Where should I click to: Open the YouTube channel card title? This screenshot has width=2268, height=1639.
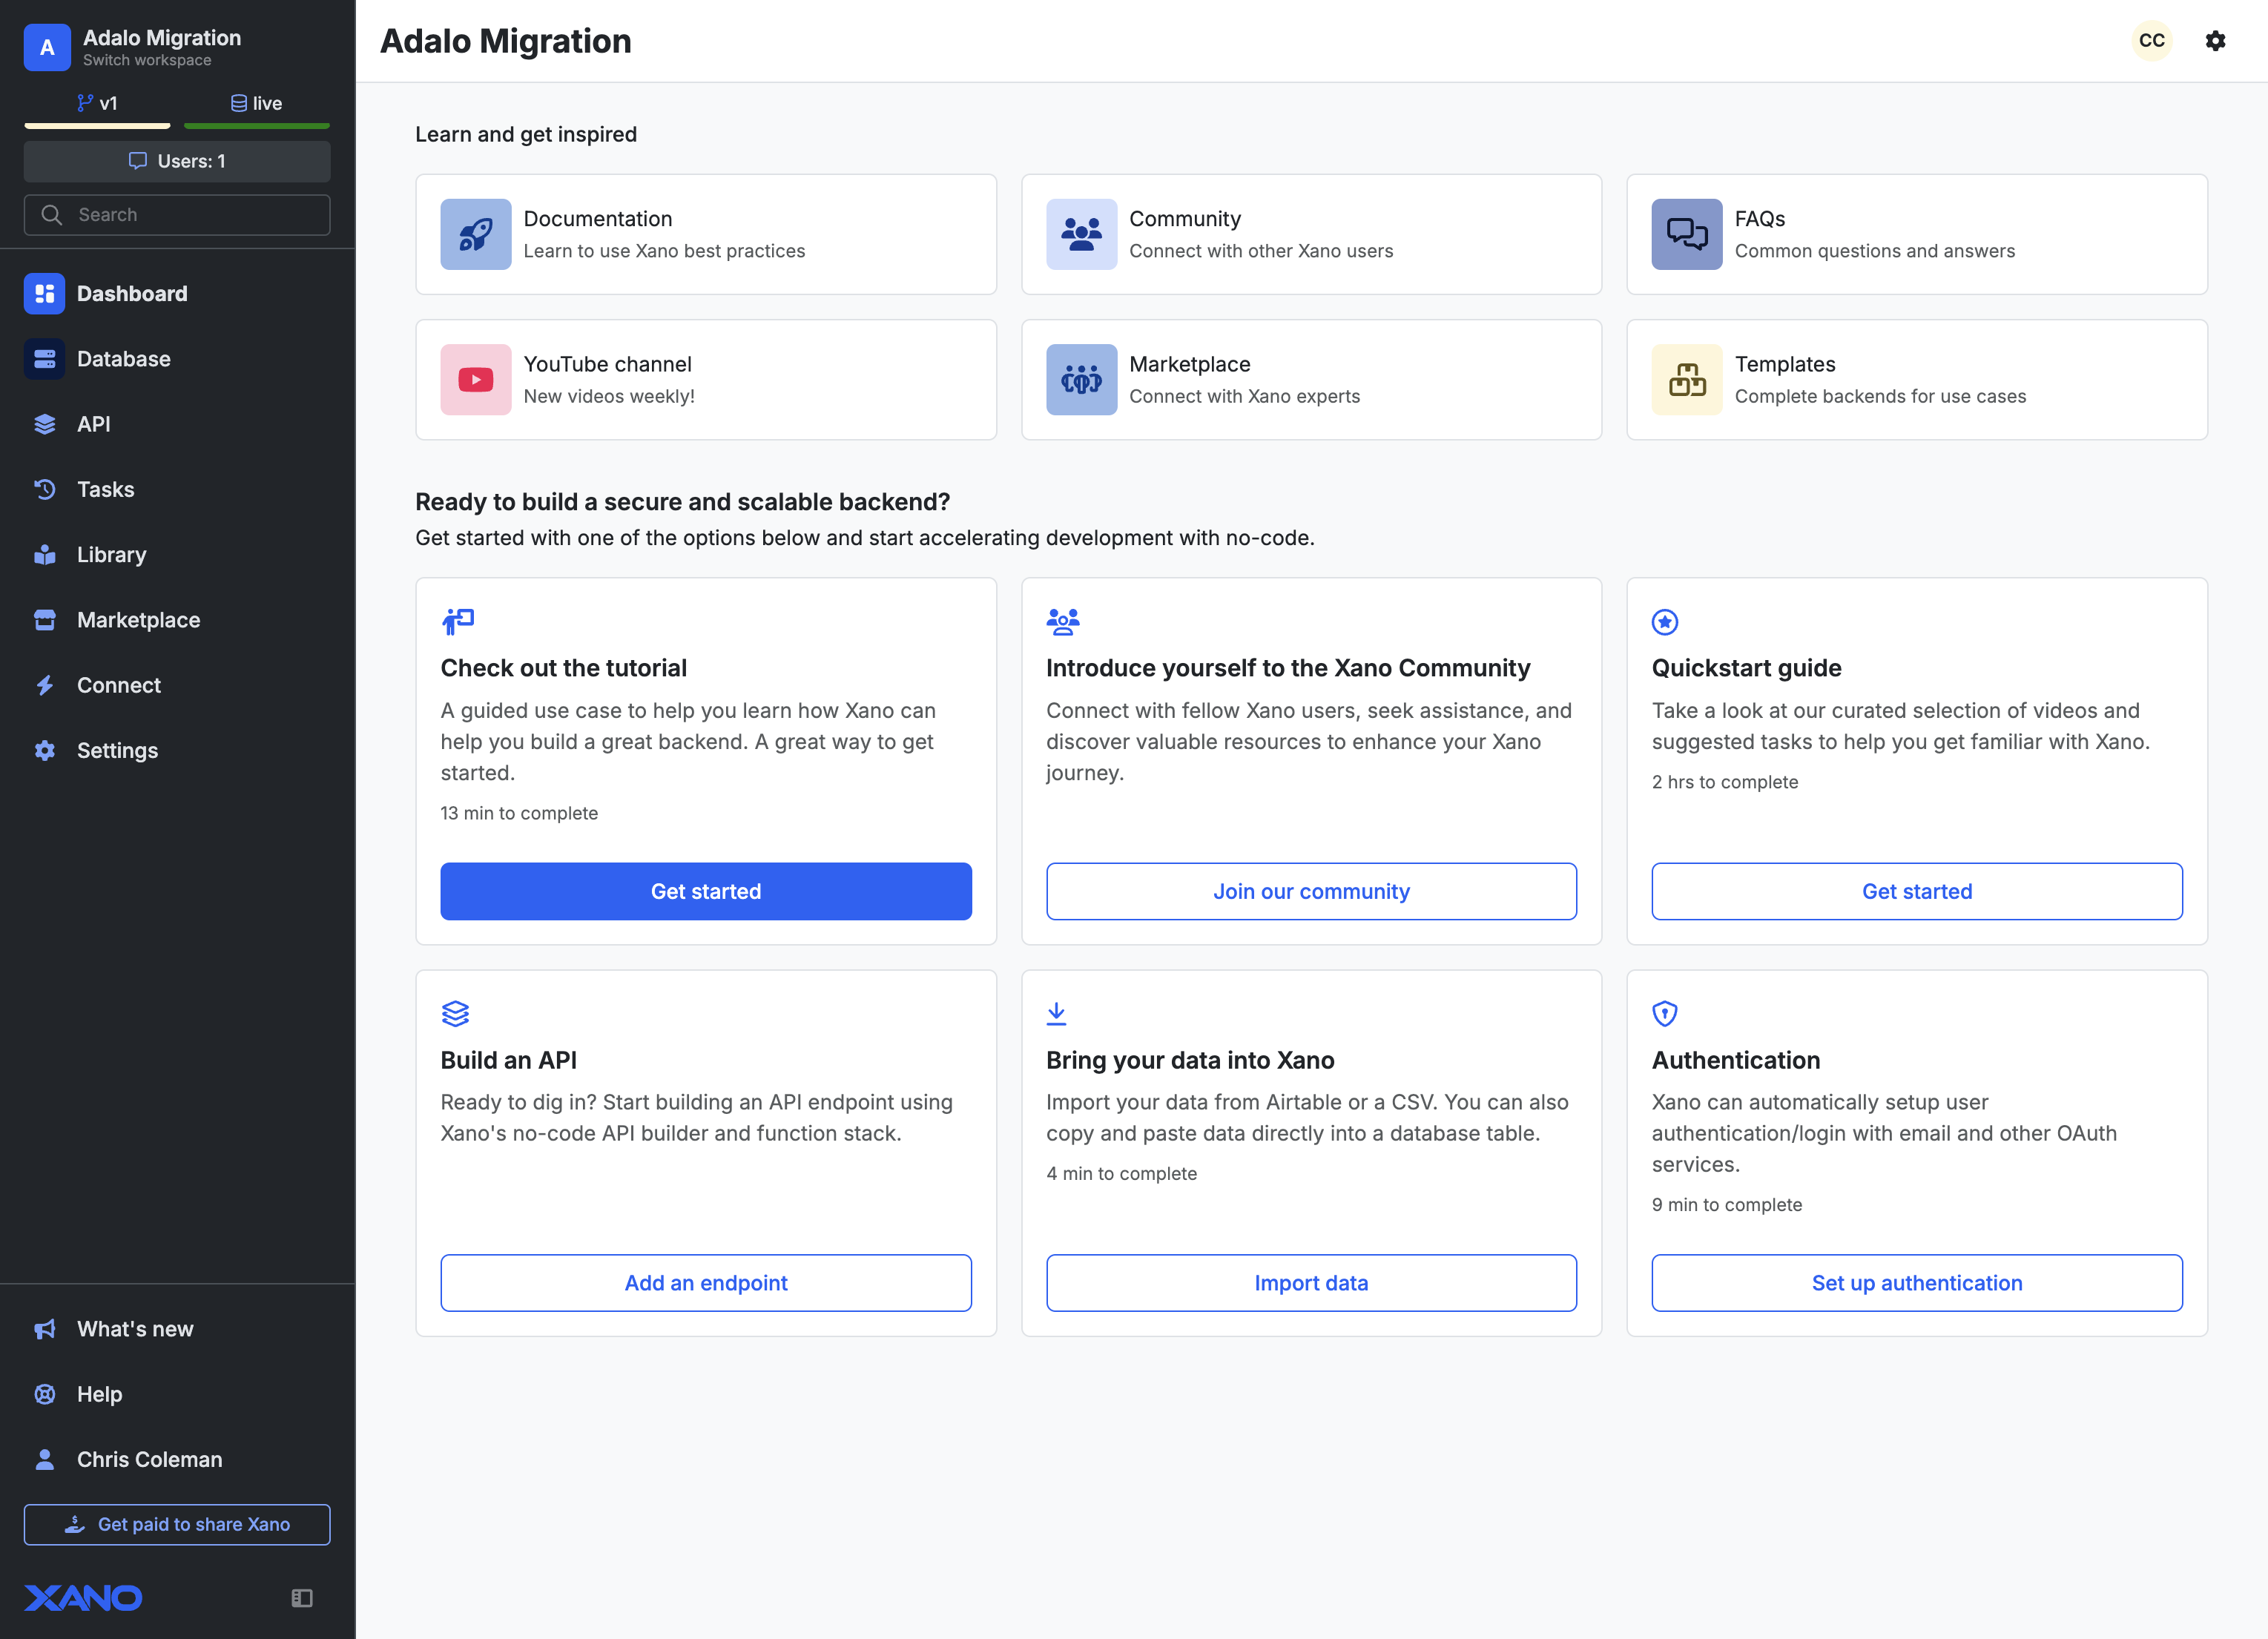pyautogui.click(x=608, y=364)
